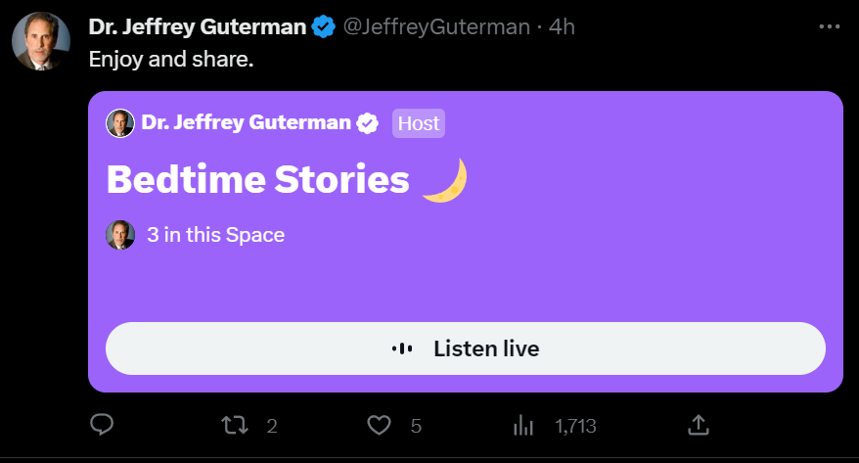Open the three-dot more options menu
Image resolution: width=859 pixels, height=463 pixels.
point(828,26)
